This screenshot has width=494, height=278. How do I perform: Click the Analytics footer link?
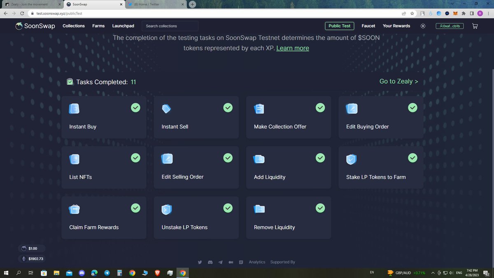point(257,262)
